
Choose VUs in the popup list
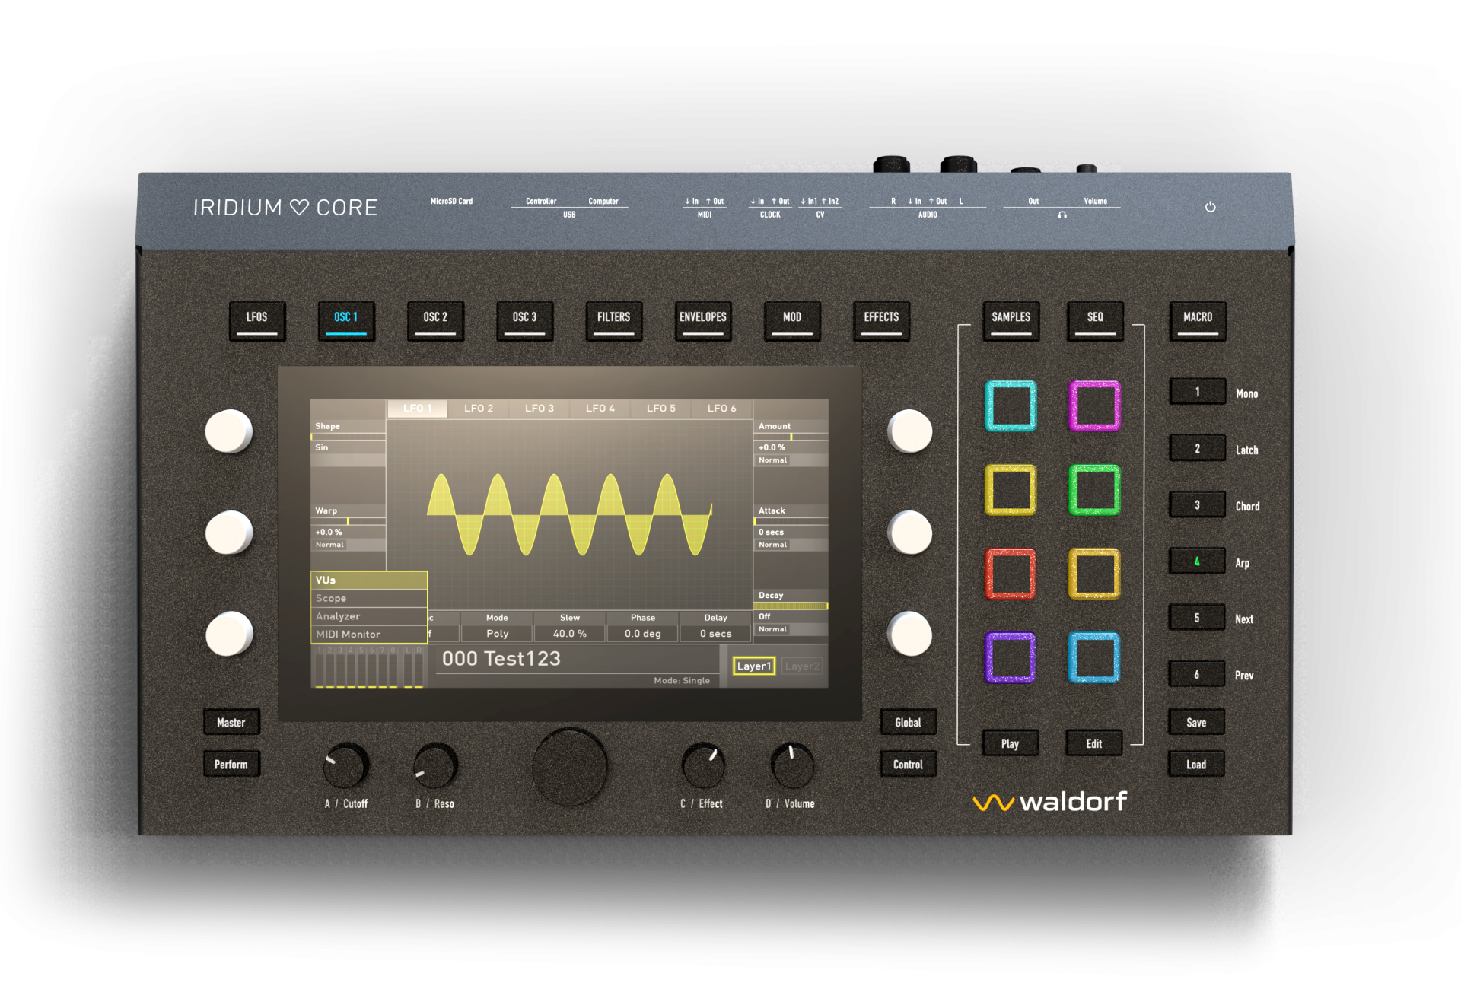point(369,580)
